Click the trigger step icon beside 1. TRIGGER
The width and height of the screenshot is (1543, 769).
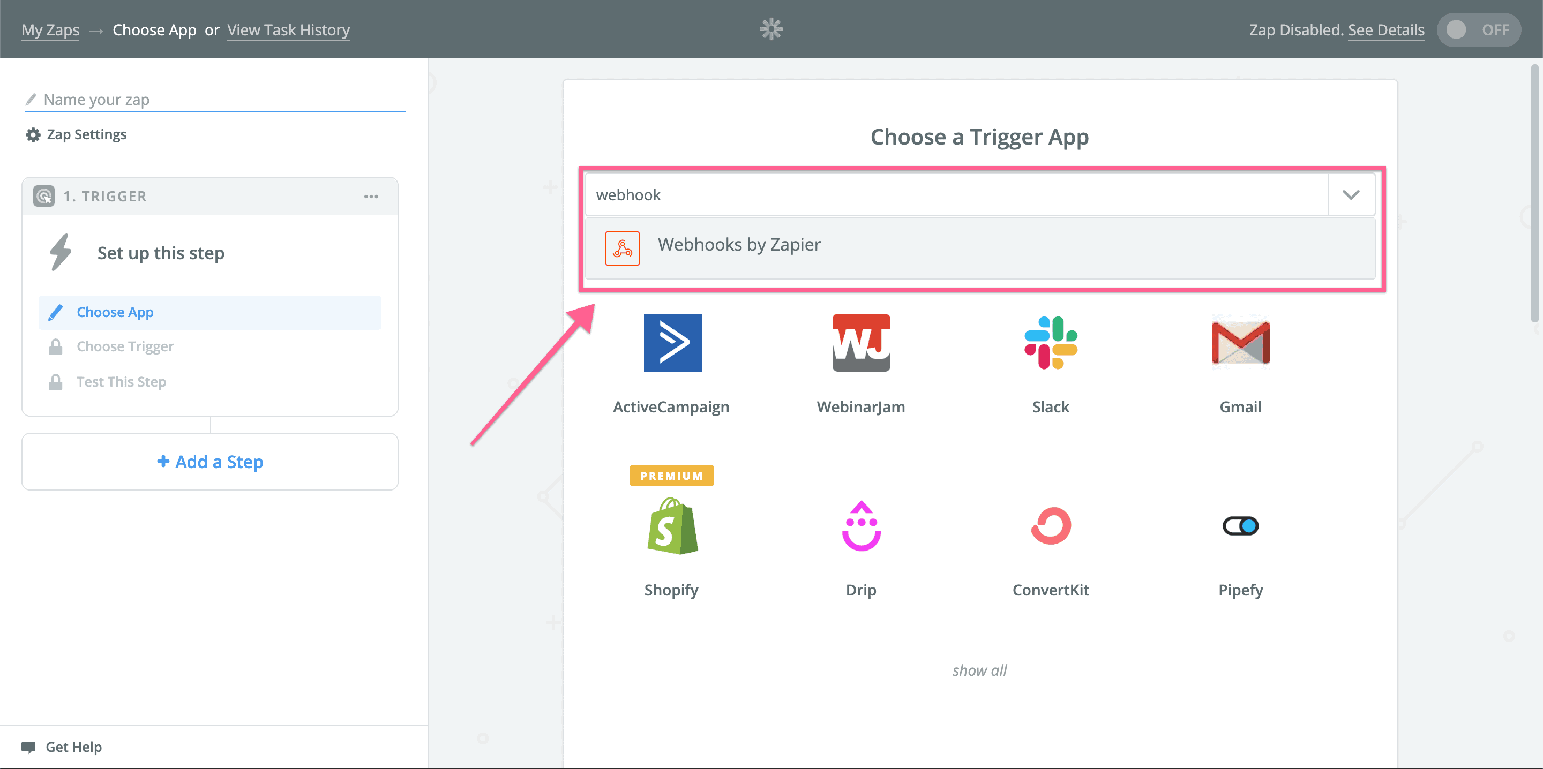click(44, 196)
